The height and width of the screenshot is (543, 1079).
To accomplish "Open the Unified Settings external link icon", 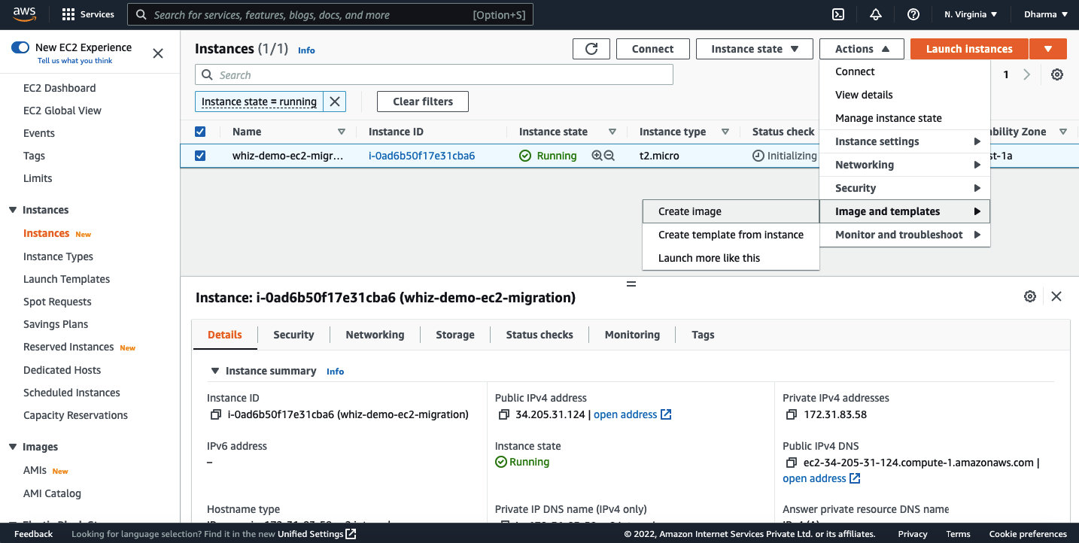I will tap(351, 534).
